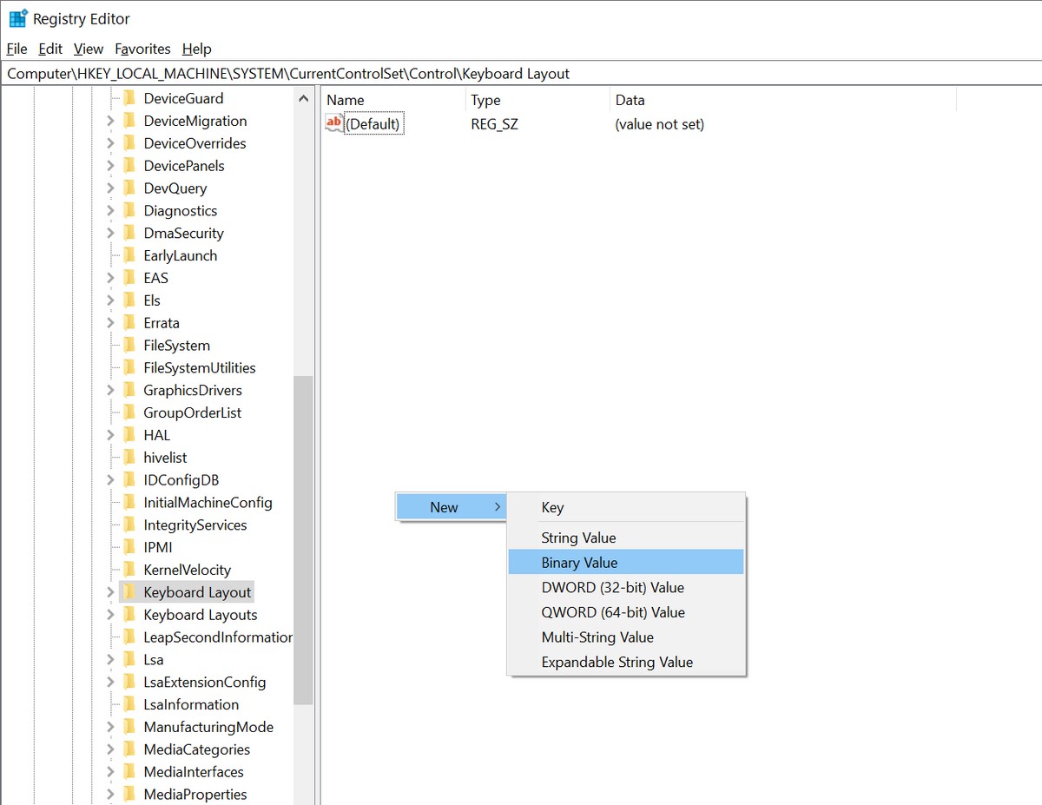
Task: Choose String Value in New submenu
Action: pyautogui.click(x=625, y=538)
